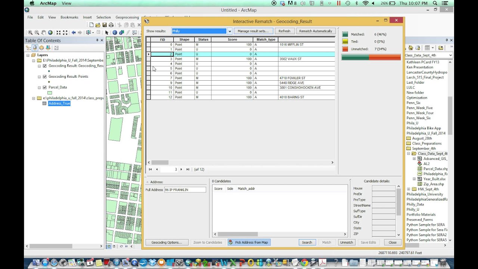Viewport: 478px width, 269px height.
Task: Toggle Geocoding Result: Geocoding_Result layer visibility
Action: [45, 66]
